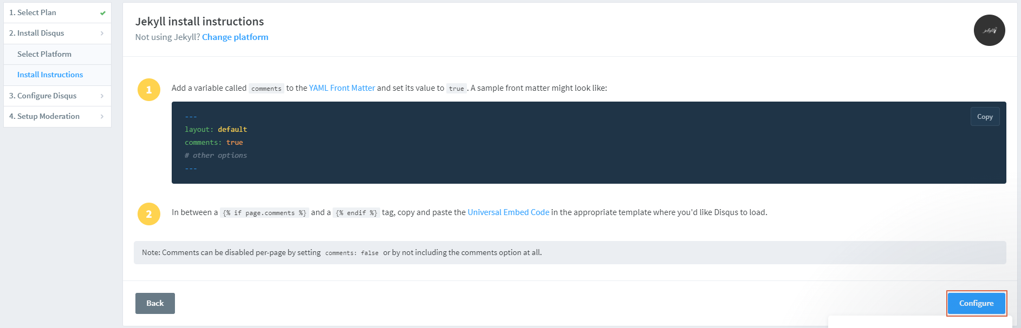Click the Configure button
This screenshot has width=1021, height=328.
976,303
